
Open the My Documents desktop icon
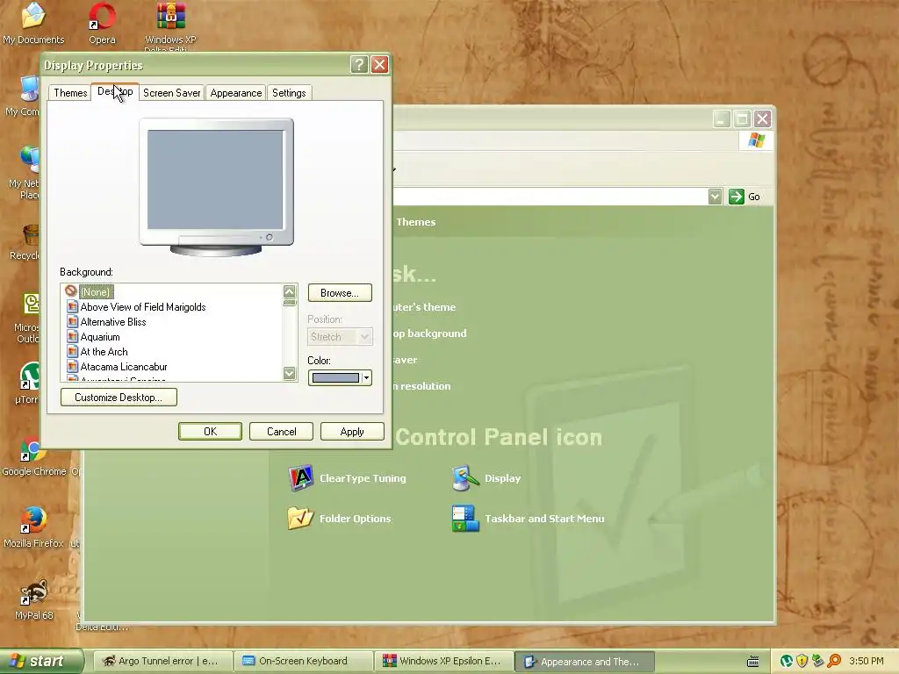pyautogui.click(x=33, y=24)
